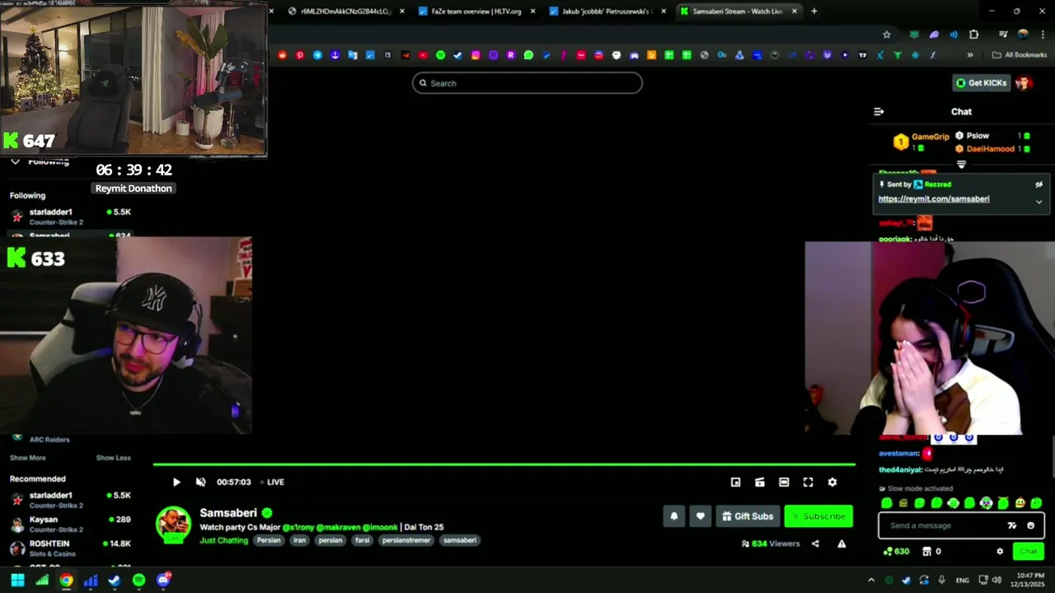Insert the last green emote in row

[x=1036, y=503]
